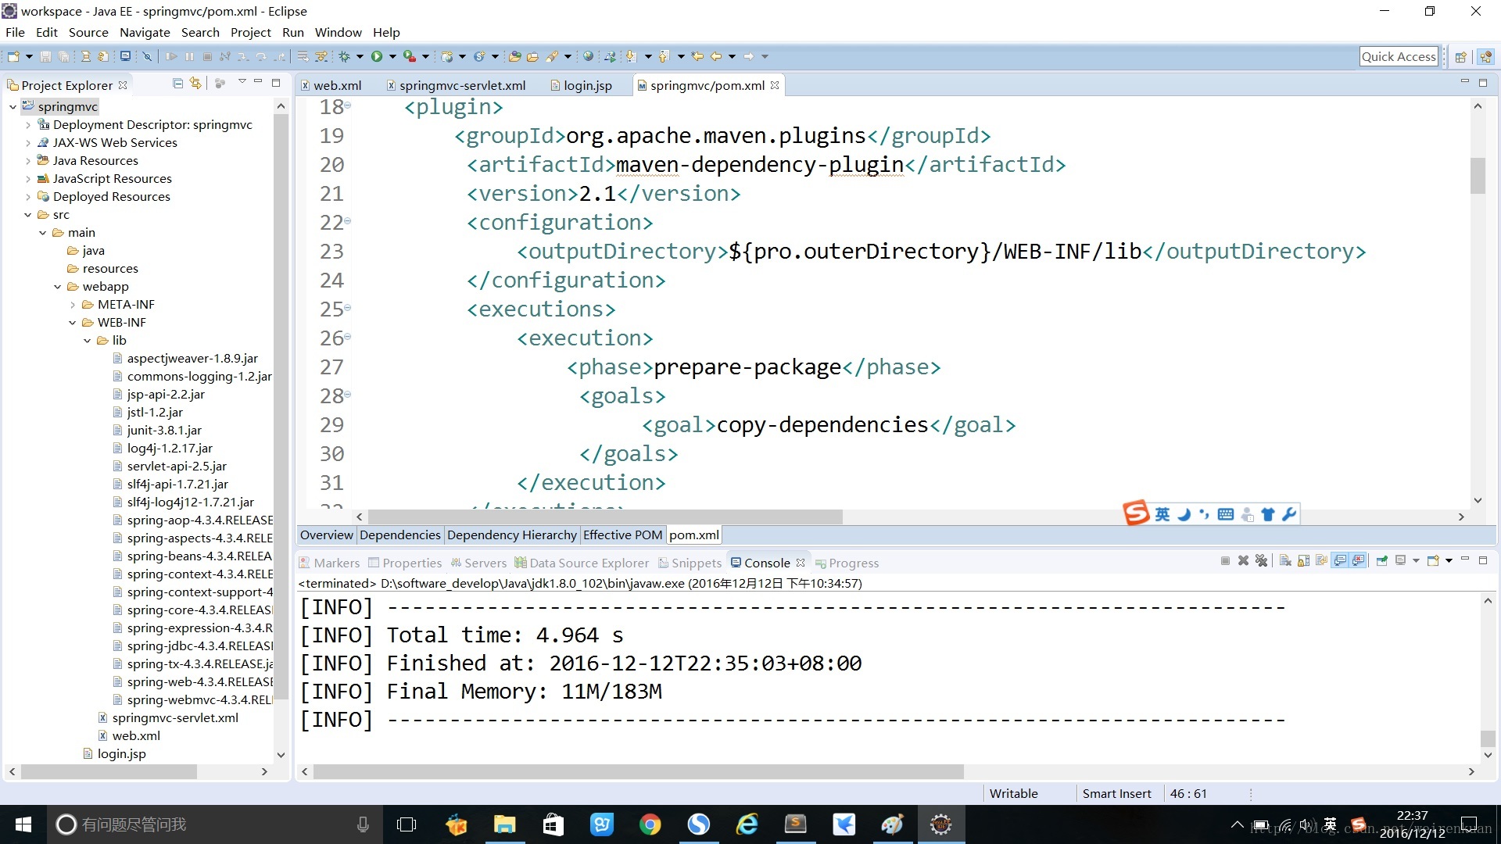
Task: Click the Open Perspective icon
Action: [x=1460, y=56]
